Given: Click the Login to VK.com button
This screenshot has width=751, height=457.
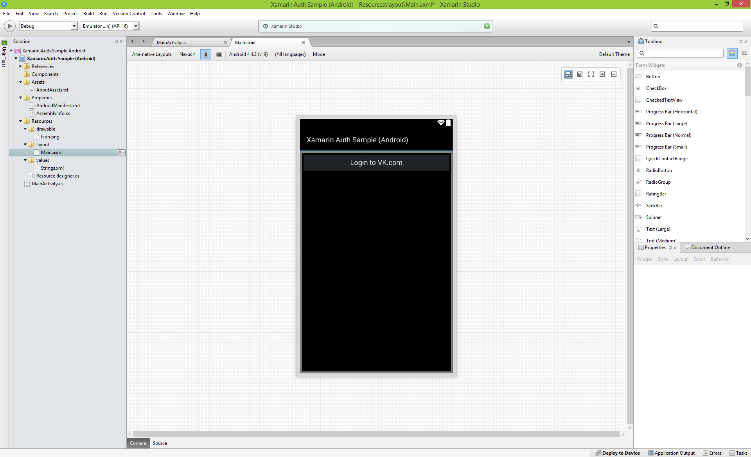Looking at the screenshot, I should coord(376,163).
